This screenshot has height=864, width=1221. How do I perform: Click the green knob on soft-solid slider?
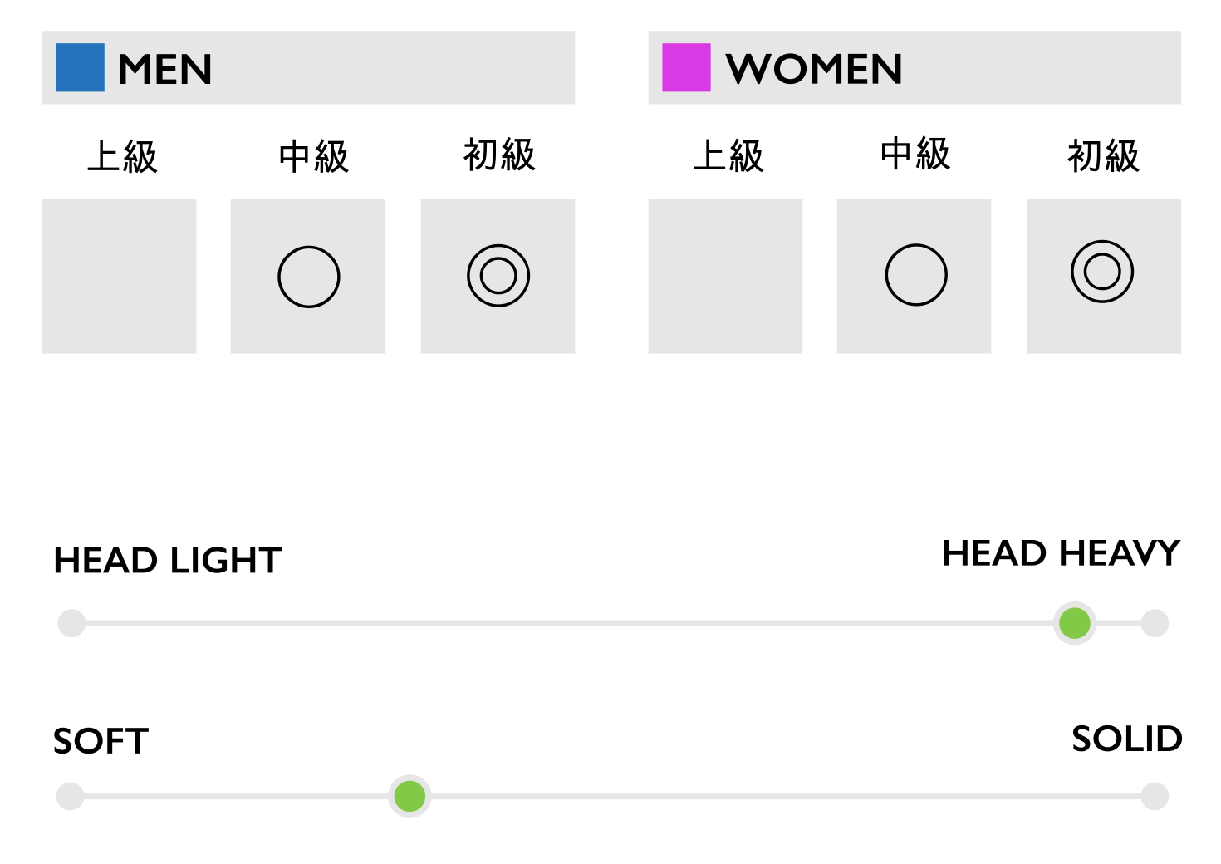(x=409, y=797)
